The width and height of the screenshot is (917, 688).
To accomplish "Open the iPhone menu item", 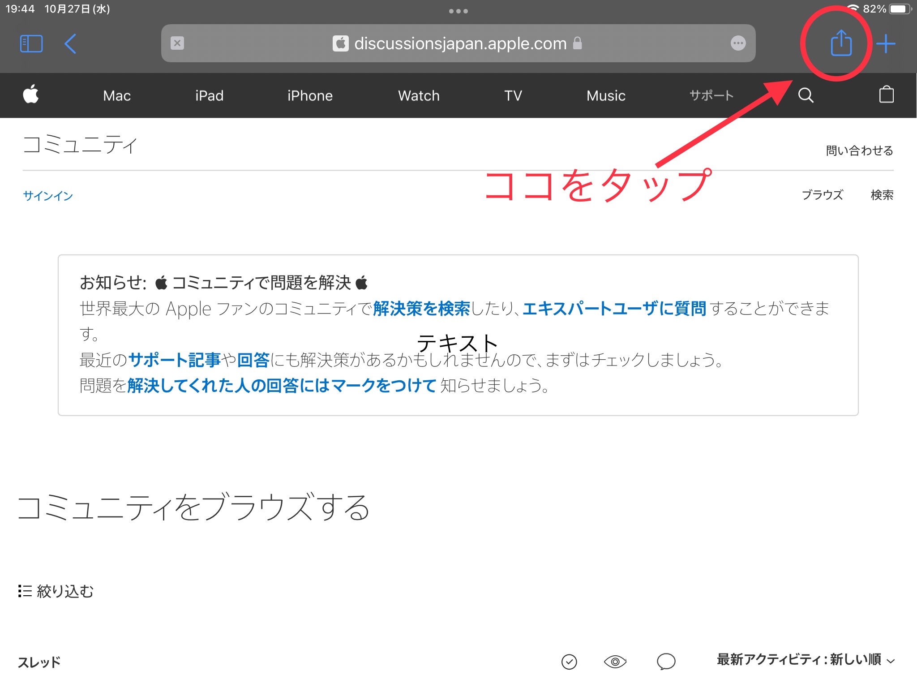I will [x=310, y=96].
